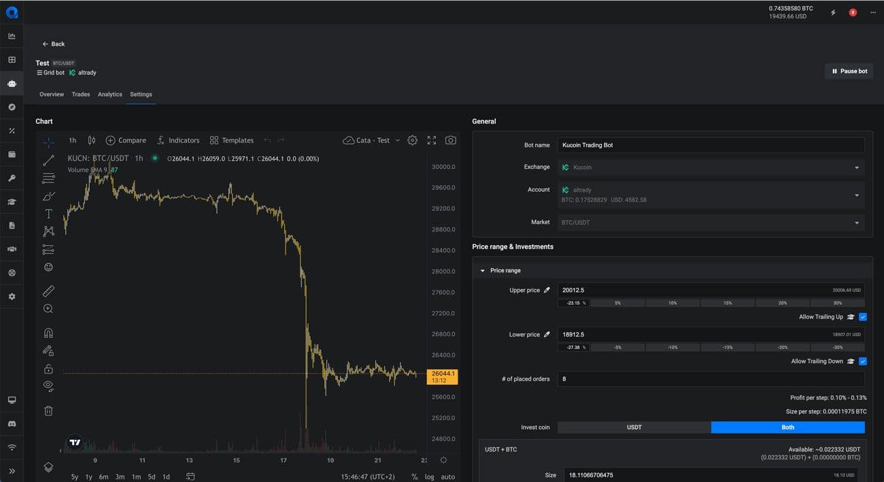
Task: Open the notifications bell with red badge
Action: click(x=853, y=12)
